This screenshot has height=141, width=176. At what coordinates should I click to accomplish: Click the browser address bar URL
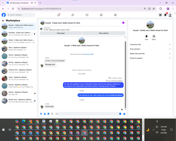(x=41, y=9)
